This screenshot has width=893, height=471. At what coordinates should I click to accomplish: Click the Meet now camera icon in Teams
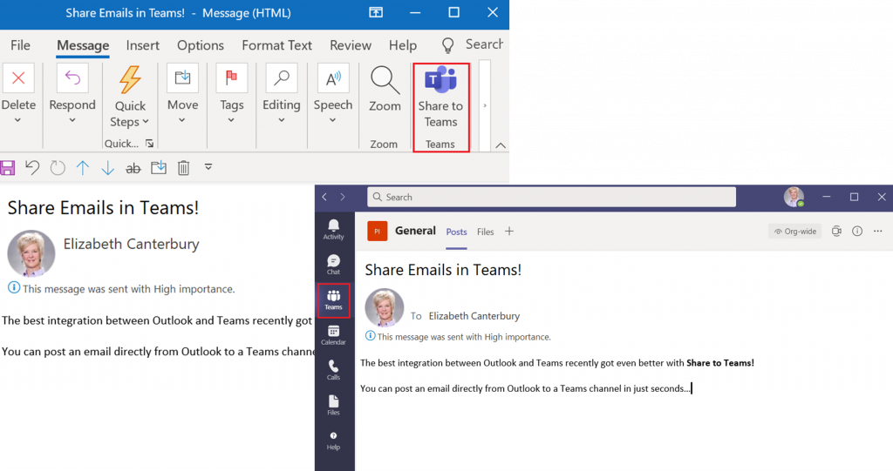pyautogui.click(x=836, y=231)
